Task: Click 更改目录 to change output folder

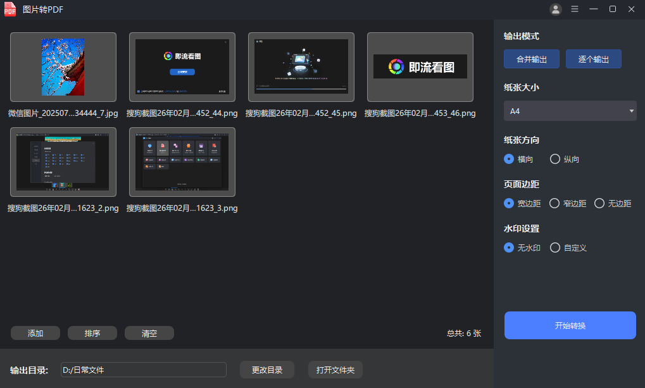Action: click(267, 370)
